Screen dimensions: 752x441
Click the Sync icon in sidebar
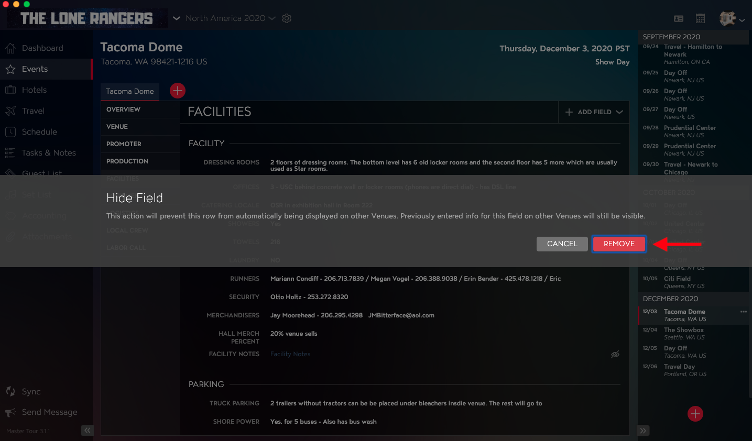pos(10,391)
